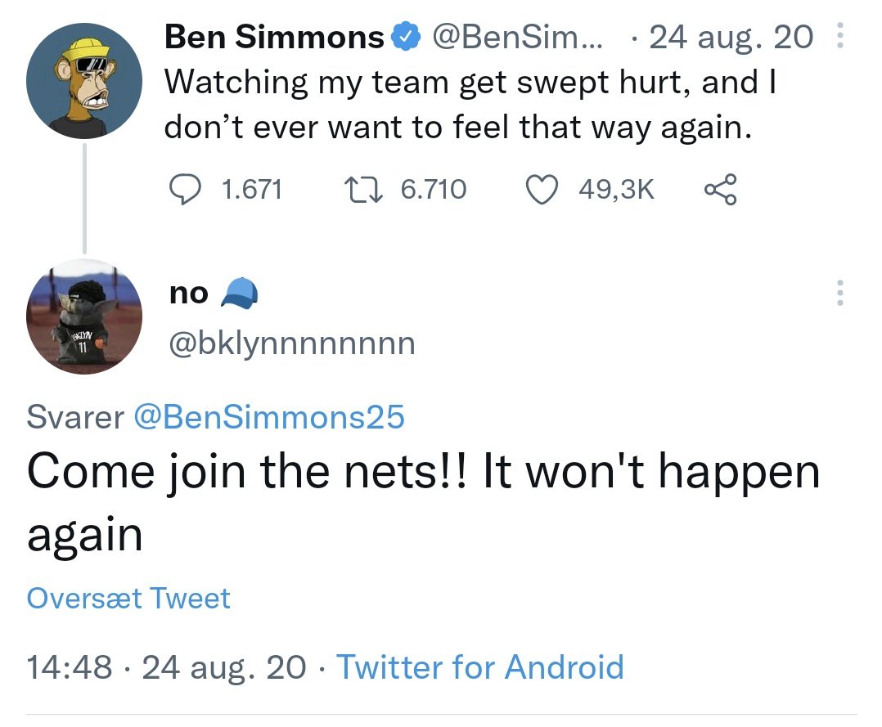Image resolution: width=882 pixels, height=727 pixels.
Task: Click the 49,3K likes count
Action: point(617,189)
